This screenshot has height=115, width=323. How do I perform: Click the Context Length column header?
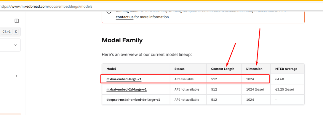point(224,69)
